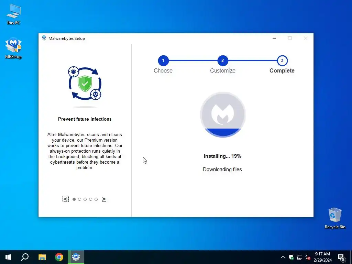Click the 'Downloading files' status text
Screen dimensions: 352x264
[x=222, y=169]
